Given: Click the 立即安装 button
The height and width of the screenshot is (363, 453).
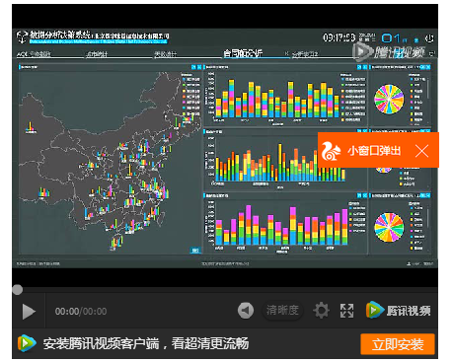Looking at the screenshot, I should [x=398, y=344].
